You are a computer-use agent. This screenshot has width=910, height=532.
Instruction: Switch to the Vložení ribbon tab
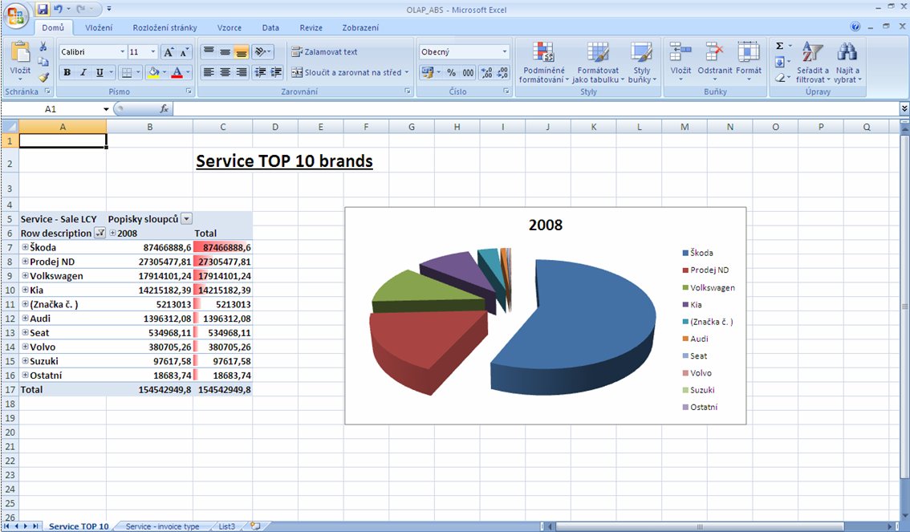[x=99, y=27]
